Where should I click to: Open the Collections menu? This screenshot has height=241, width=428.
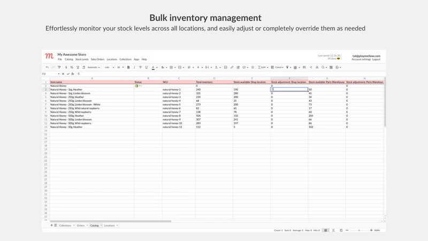click(x=125, y=59)
